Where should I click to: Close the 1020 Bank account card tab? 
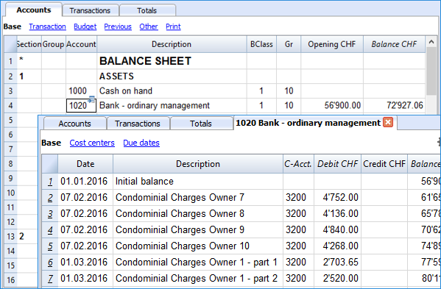point(388,123)
